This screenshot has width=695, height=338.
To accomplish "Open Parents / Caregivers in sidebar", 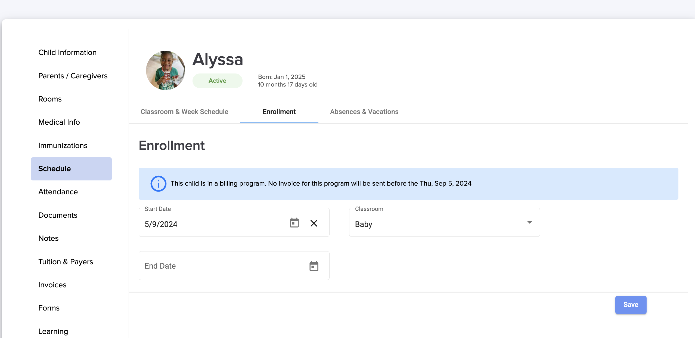I will [x=73, y=76].
